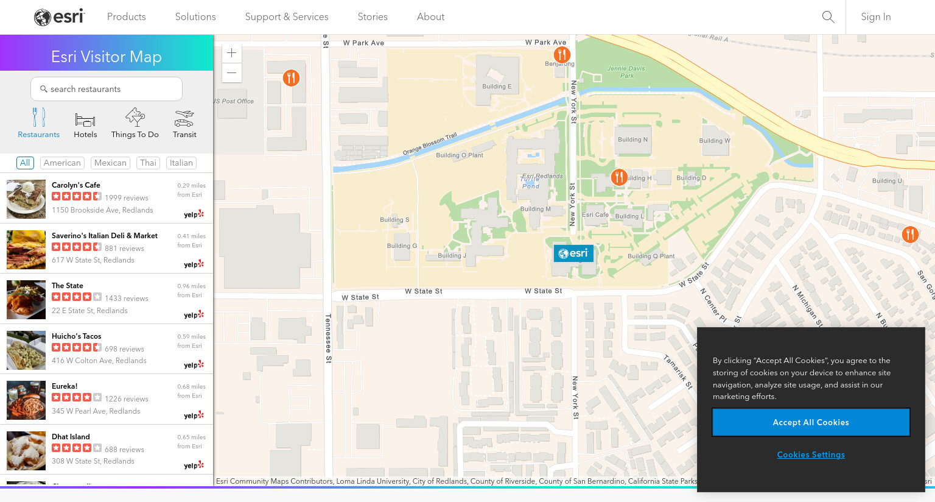The image size is (935, 502).
Task: Click the 1999 reviews text
Action: (127, 198)
